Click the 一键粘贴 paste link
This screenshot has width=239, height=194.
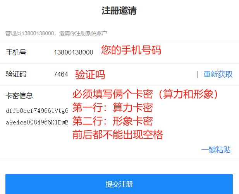click(216, 150)
